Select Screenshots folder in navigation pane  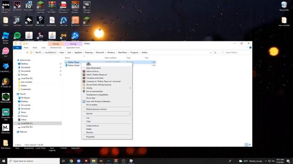(x=26, y=89)
